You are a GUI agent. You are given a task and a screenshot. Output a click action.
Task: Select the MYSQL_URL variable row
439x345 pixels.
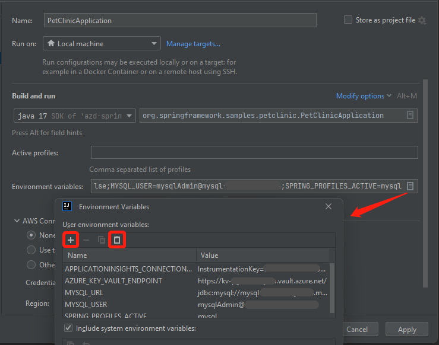click(196, 292)
